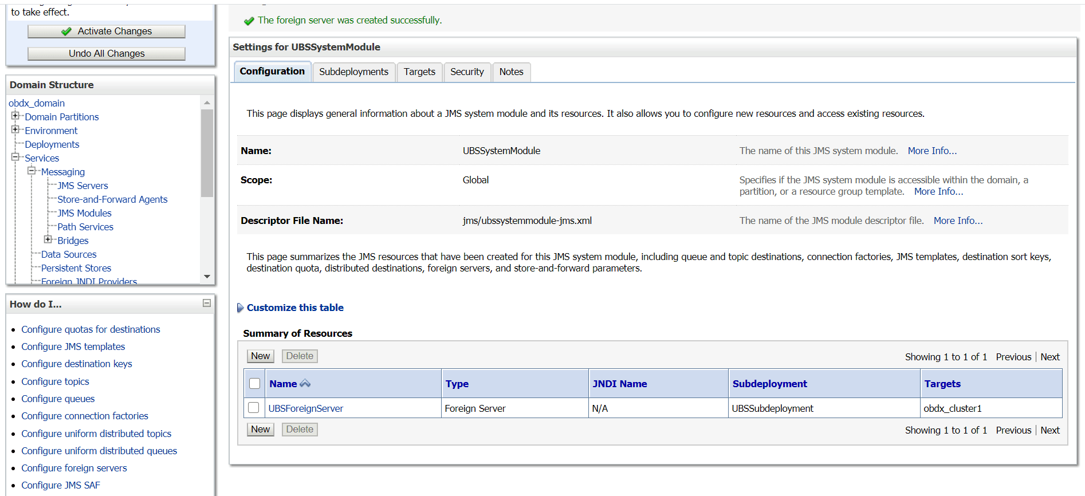Open the Security tab
Screen dimensions: 1085x496
click(467, 72)
